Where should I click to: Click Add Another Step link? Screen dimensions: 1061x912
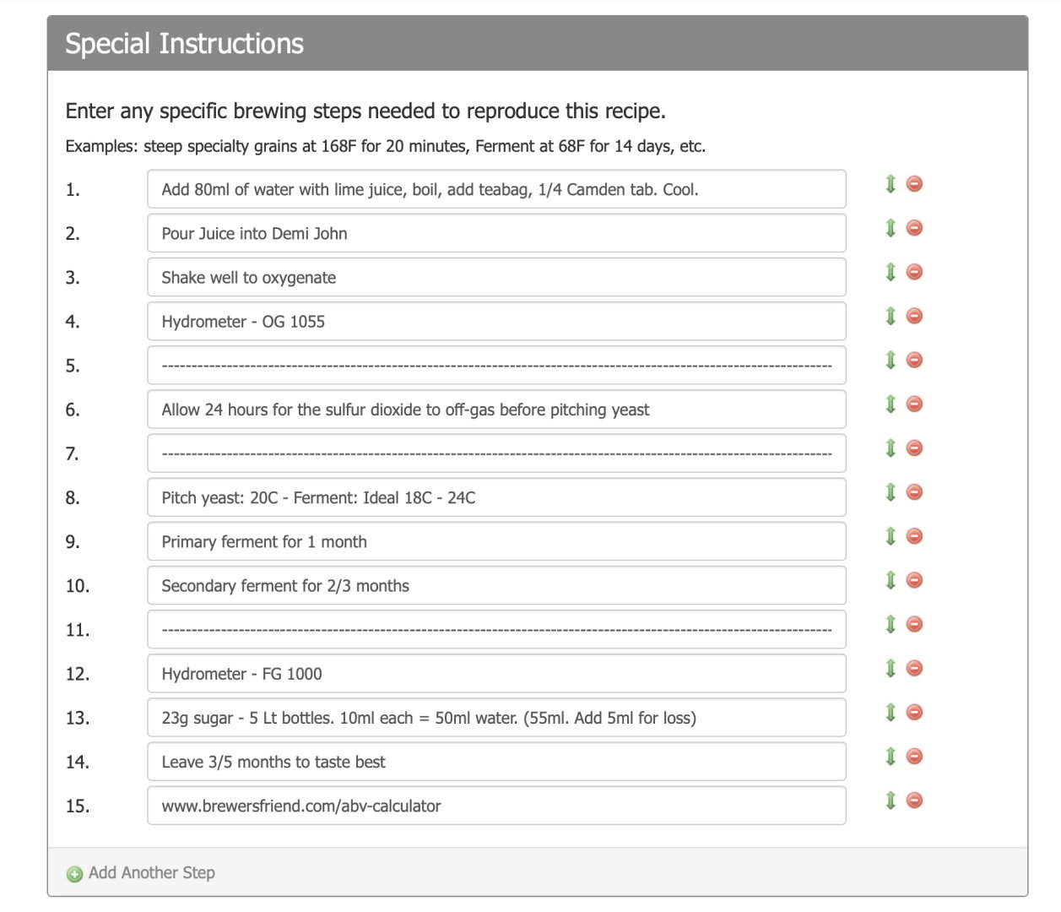point(151,873)
